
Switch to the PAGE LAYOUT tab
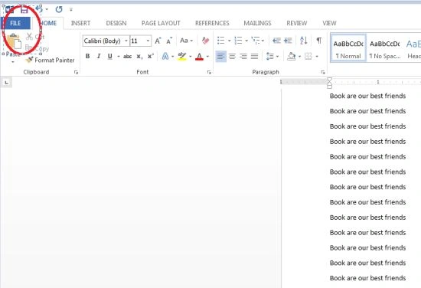point(161,23)
